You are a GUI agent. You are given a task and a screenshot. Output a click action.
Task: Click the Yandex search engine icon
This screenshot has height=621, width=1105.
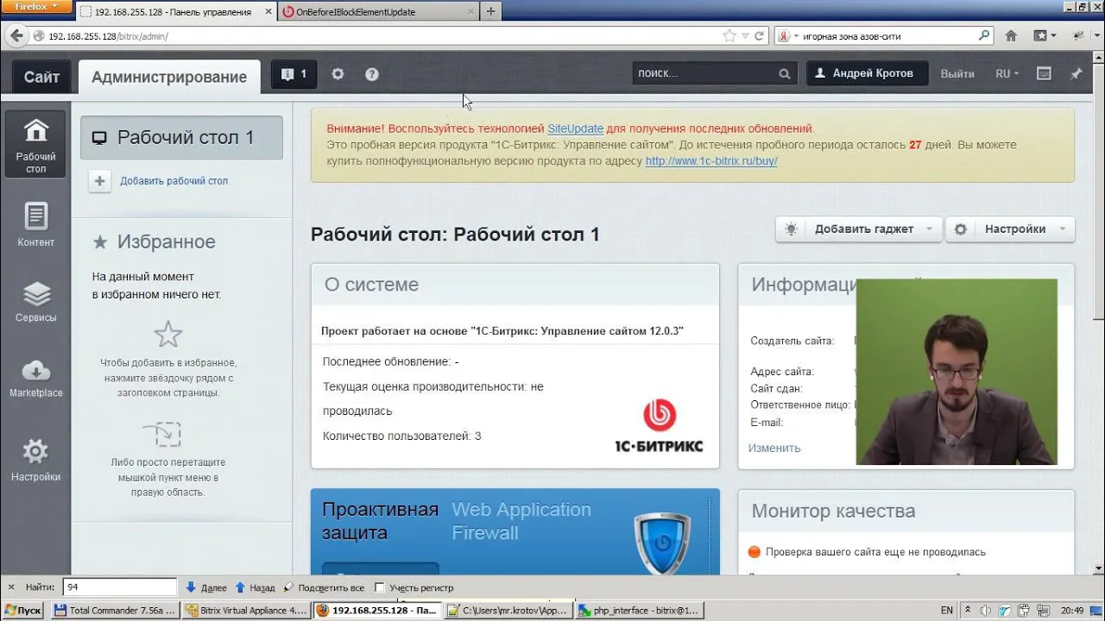(x=784, y=36)
